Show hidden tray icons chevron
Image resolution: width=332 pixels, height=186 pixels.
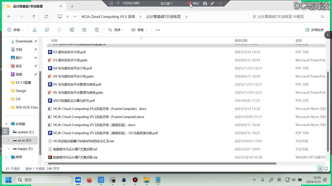point(254,180)
